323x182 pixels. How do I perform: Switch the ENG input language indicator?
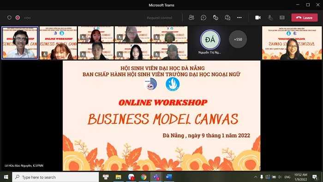pyautogui.click(x=287, y=177)
